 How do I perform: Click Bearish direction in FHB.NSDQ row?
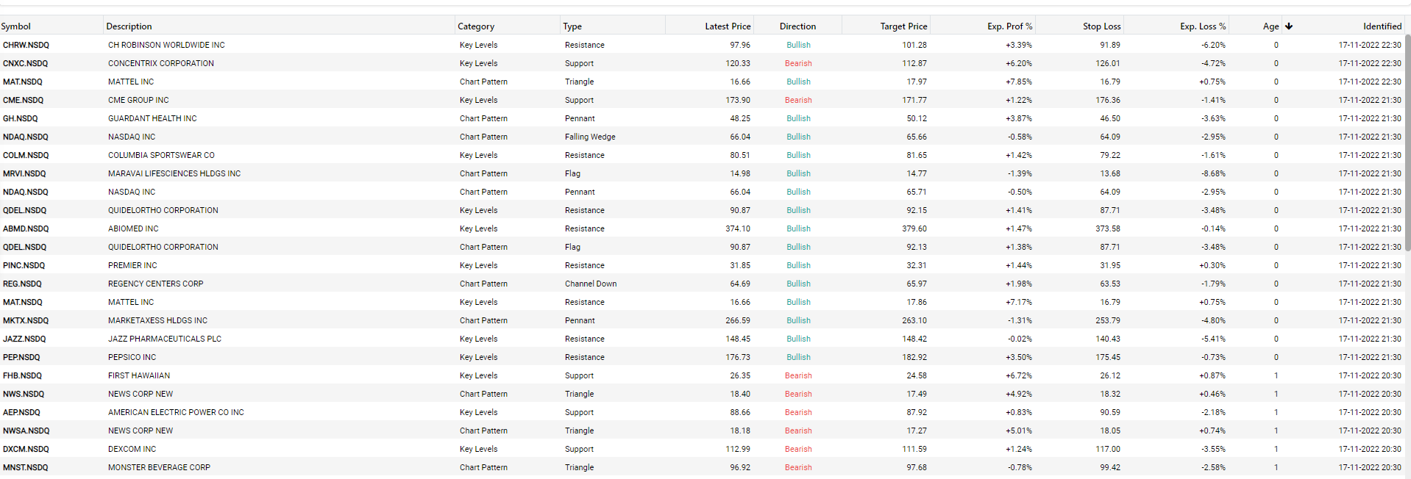(798, 375)
